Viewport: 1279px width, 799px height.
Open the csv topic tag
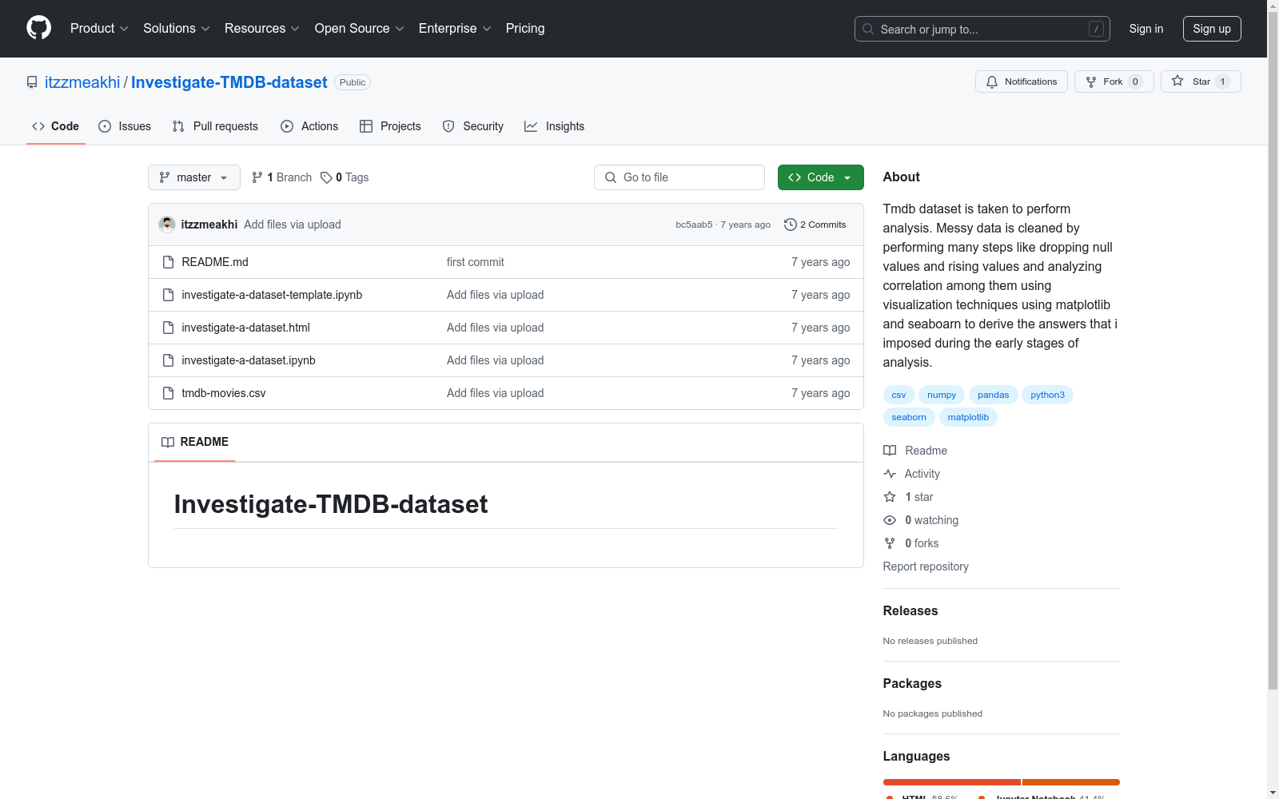899,395
